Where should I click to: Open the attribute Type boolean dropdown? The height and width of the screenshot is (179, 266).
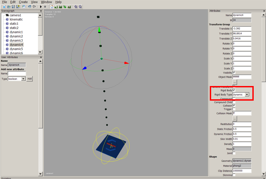tap(23, 79)
